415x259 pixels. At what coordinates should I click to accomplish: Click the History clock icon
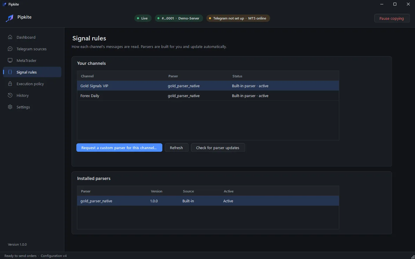point(10,95)
